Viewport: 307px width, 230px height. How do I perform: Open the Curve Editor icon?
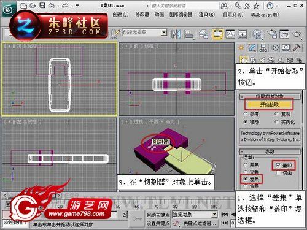(x=230, y=34)
